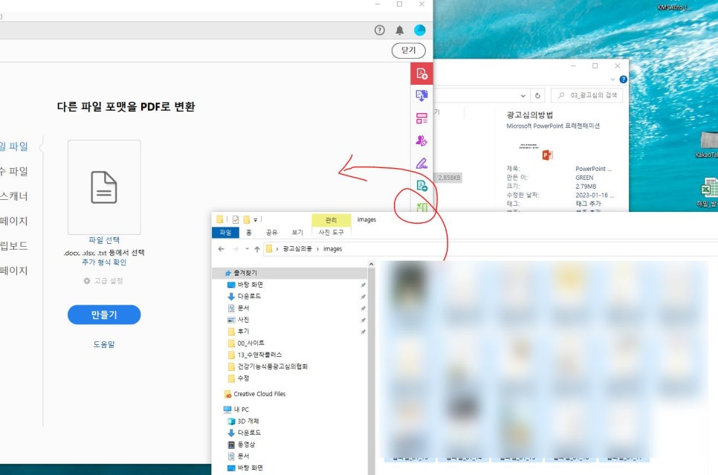Viewport: 718px width, 475px height.
Task: Open the green Compress PDF tool icon
Action: pyautogui.click(x=421, y=207)
